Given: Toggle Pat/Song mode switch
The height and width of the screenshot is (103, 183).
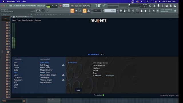Looking at the screenshot, I should point(48,6).
